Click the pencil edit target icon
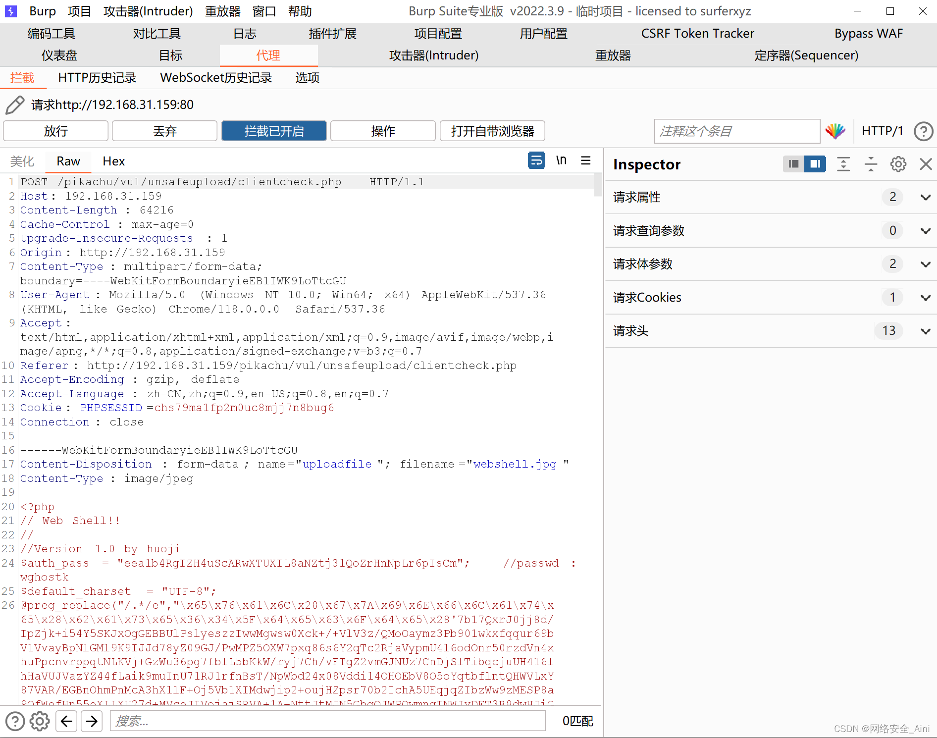 (14, 105)
